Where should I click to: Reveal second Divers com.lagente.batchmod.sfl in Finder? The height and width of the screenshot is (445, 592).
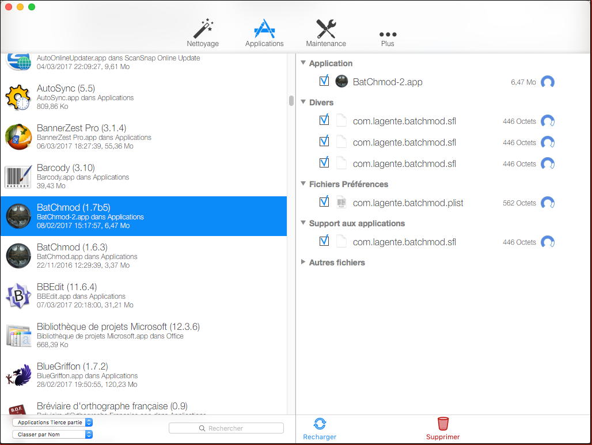click(x=548, y=142)
